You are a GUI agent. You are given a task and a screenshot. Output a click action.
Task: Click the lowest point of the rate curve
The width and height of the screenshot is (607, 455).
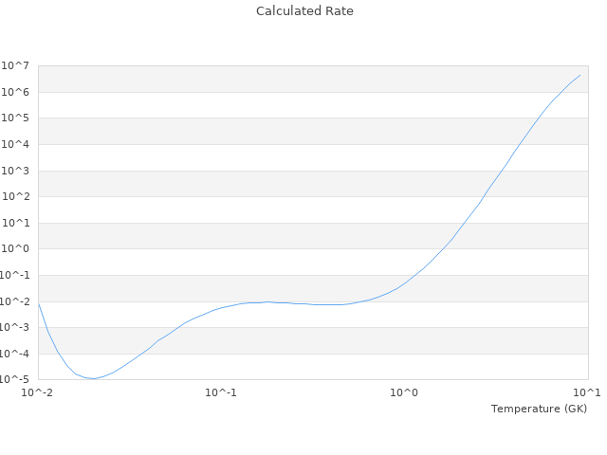pyautogui.click(x=93, y=379)
